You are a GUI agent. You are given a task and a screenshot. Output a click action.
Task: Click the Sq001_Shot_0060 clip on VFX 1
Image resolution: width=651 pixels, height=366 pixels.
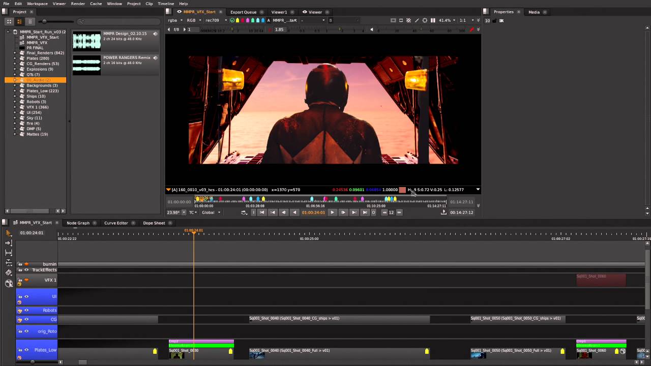point(601,280)
